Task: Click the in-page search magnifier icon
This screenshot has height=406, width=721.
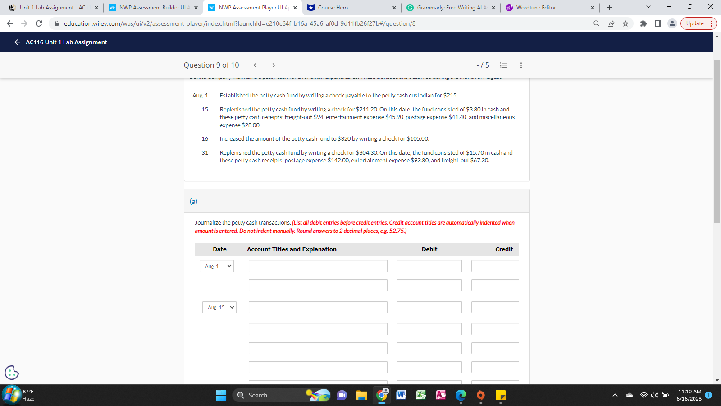Action: (596, 23)
